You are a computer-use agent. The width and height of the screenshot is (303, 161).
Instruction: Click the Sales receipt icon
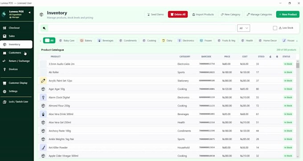[4, 36]
